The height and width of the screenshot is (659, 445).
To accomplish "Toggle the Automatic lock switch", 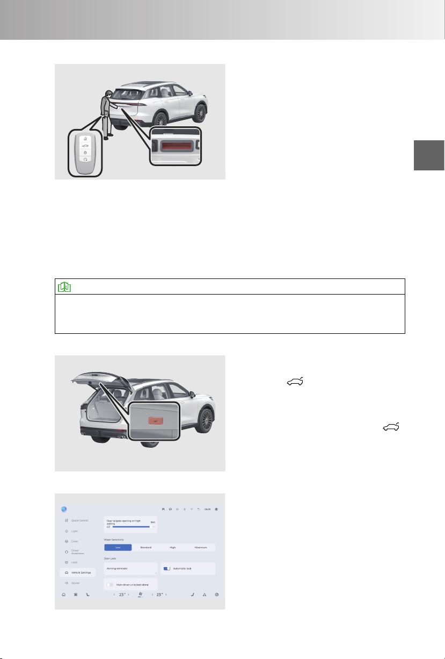I will pos(167,568).
